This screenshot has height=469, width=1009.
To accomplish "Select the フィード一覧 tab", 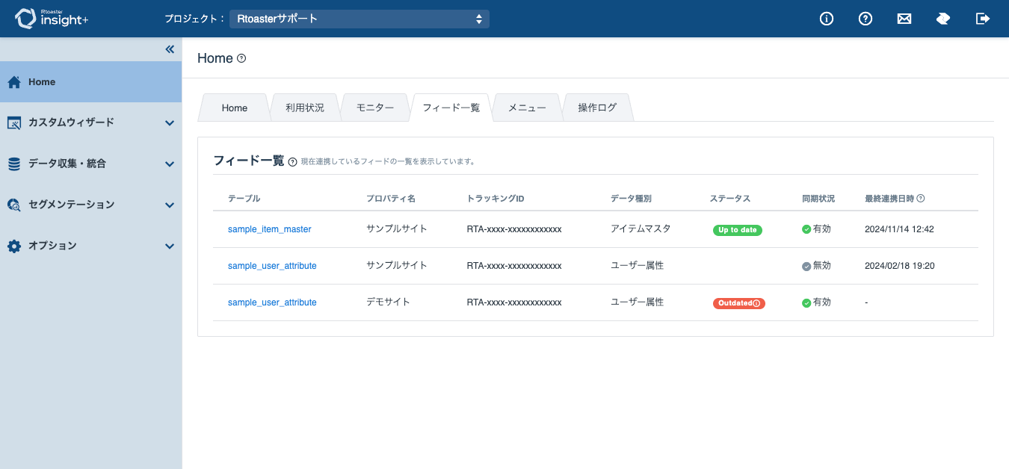I will click(x=451, y=108).
